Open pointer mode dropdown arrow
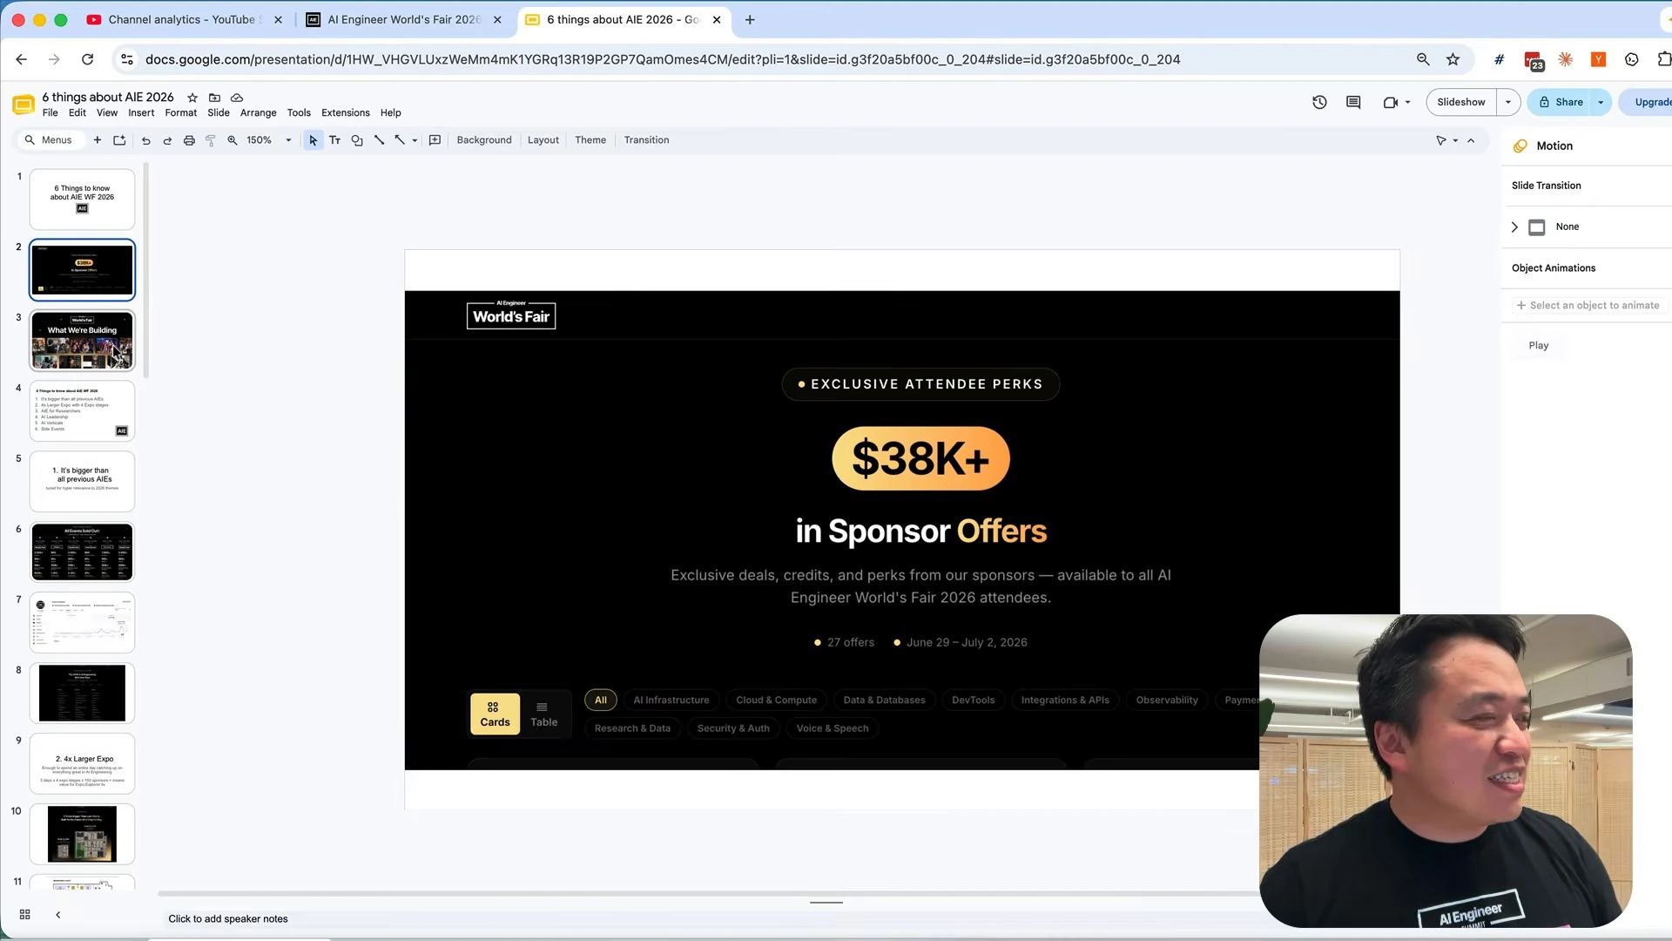Viewport: 1672px width, 941px height. [1455, 140]
